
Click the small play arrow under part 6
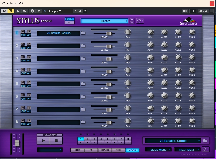pyautogui.click(x=114, y=143)
